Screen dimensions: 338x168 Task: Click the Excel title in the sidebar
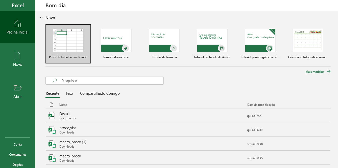18,6
